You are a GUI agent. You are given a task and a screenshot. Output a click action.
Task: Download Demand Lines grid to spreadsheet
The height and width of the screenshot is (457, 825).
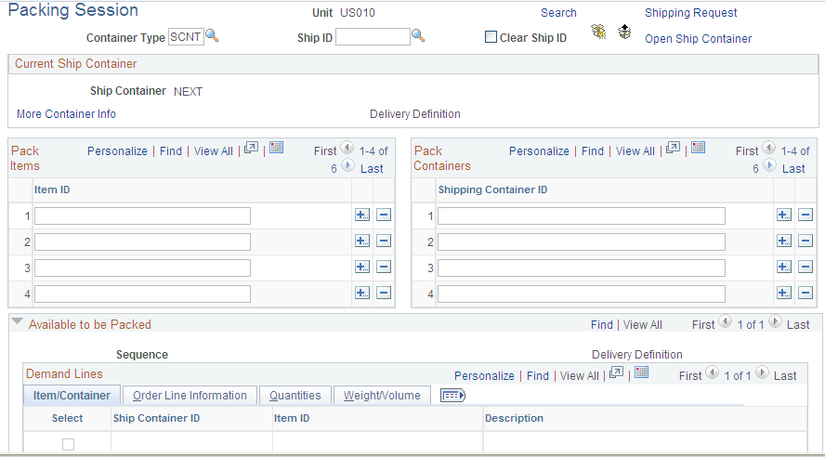[x=641, y=372]
